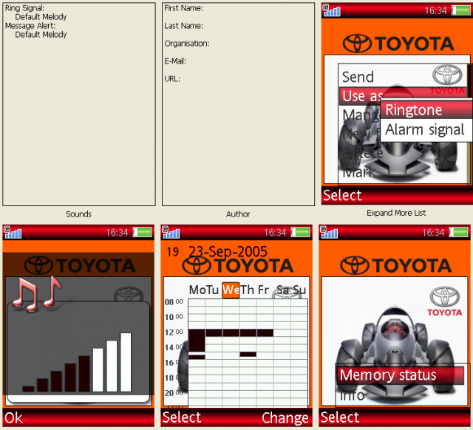This screenshot has height=430, width=473.
Task: Click the First Name field label
Action: point(184,8)
